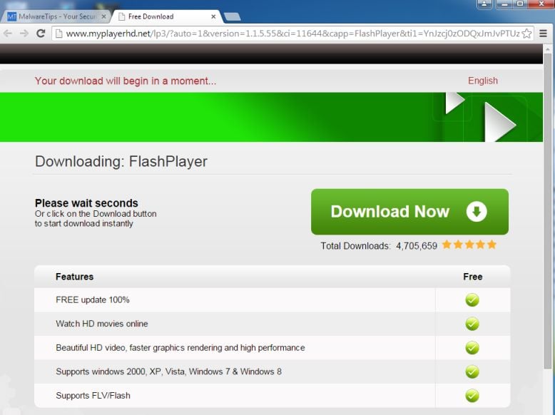Click the vertical page scrollbar
Viewport: 555px width, 415px height.
[549, 212]
